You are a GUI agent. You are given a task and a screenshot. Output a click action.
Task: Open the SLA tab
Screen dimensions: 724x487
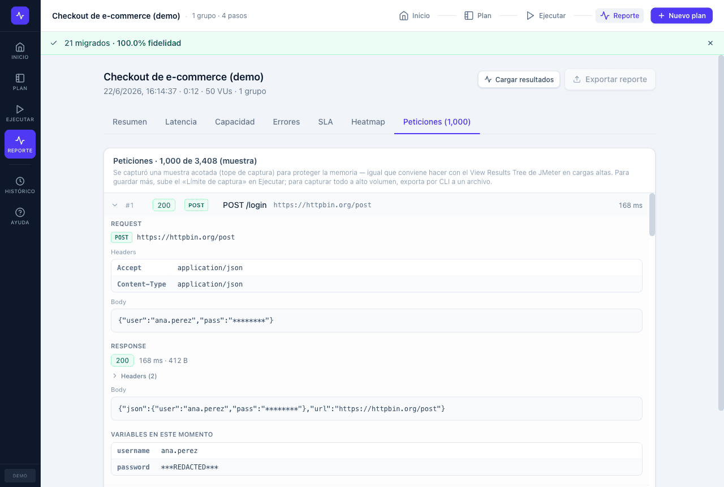click(x=326, y=122)
